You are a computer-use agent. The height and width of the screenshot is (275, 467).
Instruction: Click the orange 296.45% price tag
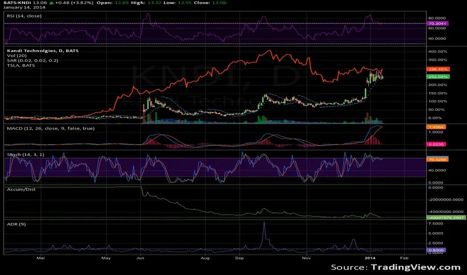point(438,69)
